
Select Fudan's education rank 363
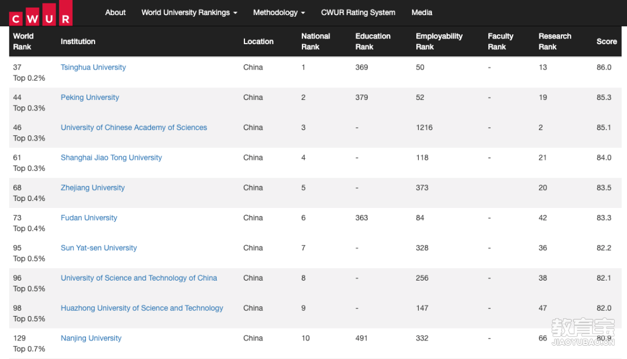362,218
